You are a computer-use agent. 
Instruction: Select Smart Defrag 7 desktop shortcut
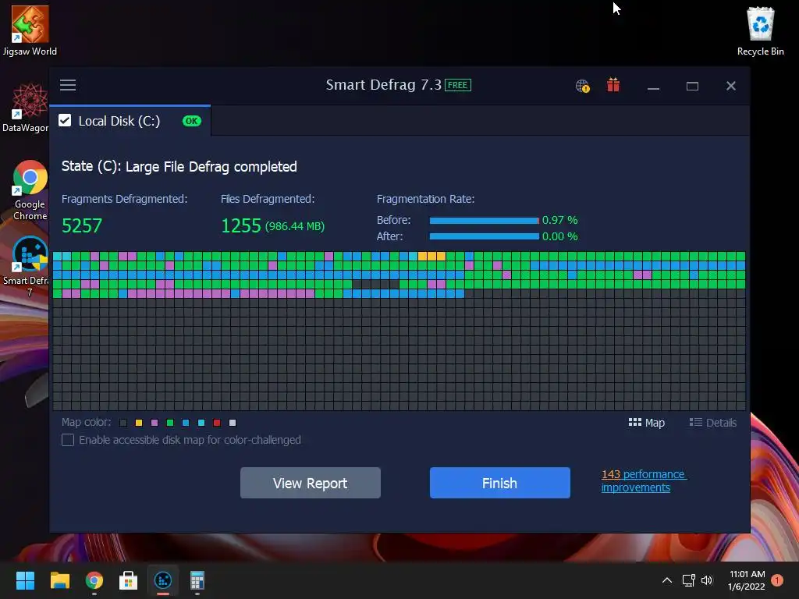[27, 267]
